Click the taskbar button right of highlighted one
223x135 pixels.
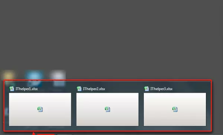tap(65, 134)
